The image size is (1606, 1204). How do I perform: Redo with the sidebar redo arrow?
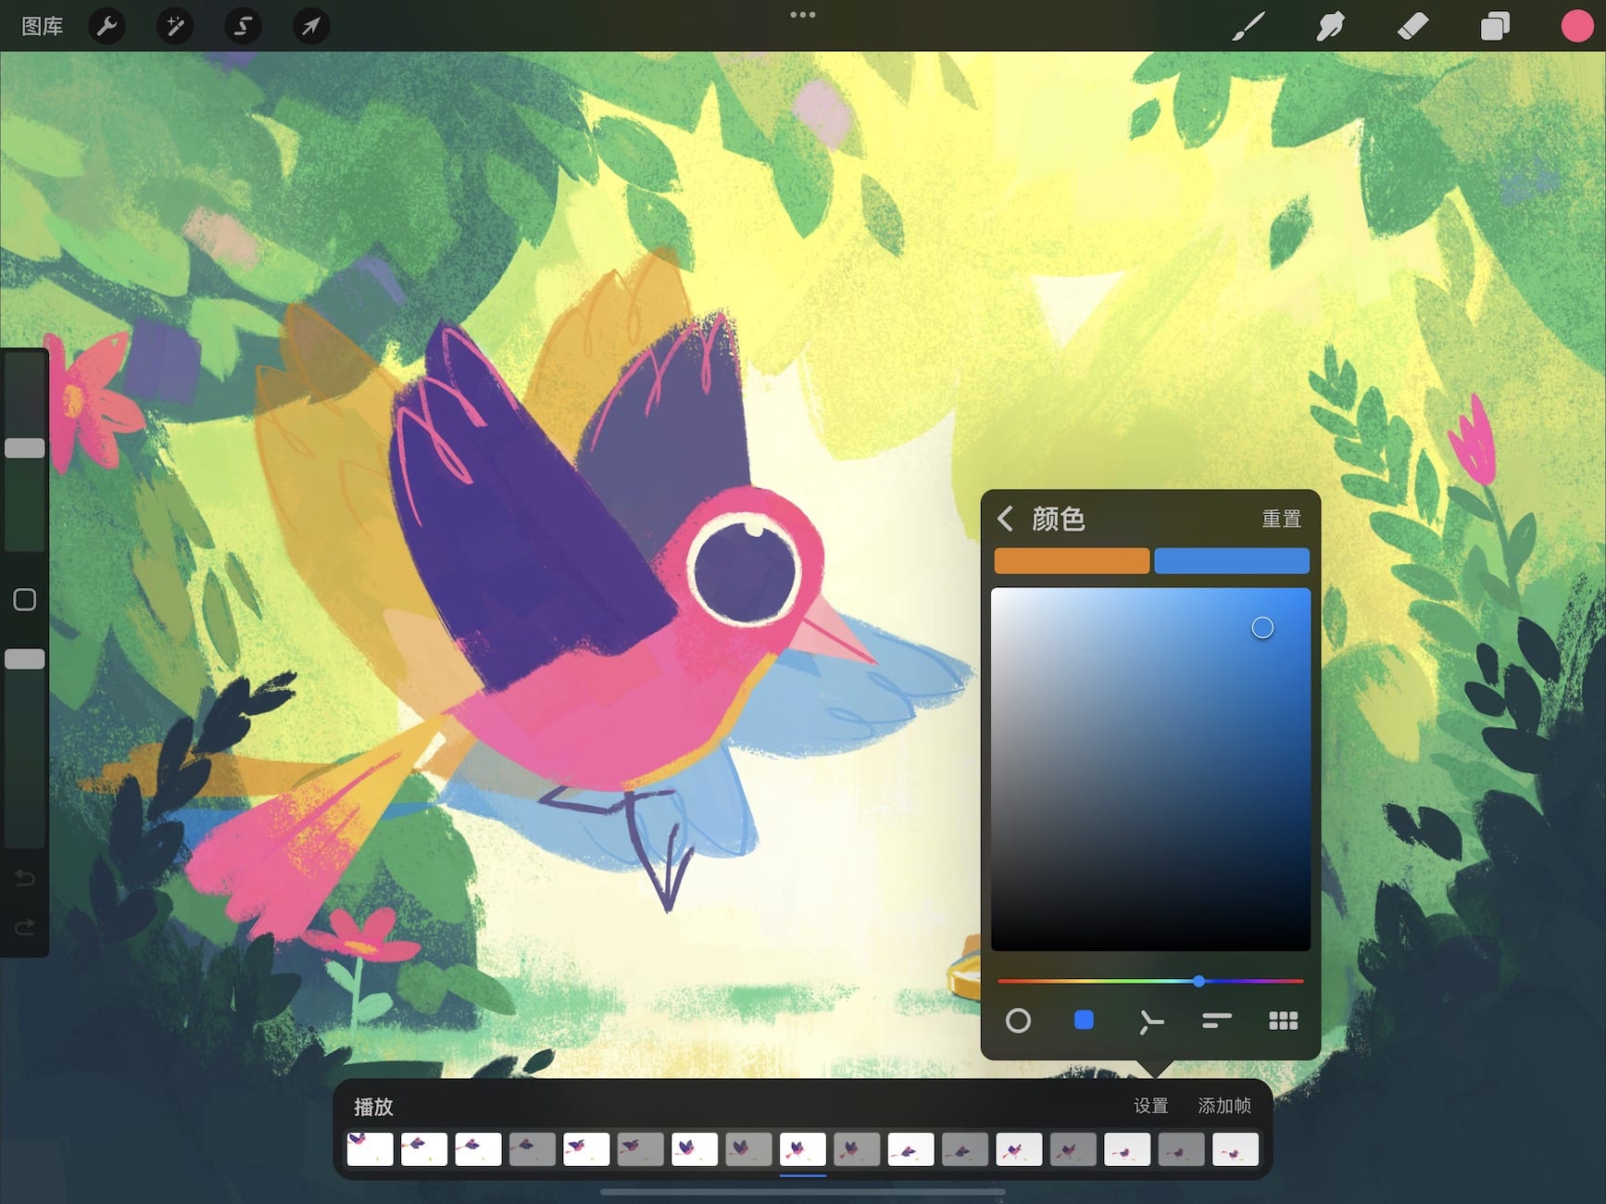[x=25, y=926]
